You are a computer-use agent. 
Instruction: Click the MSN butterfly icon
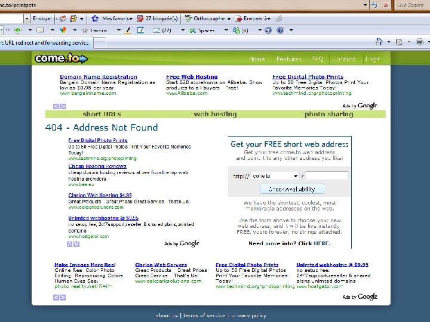coord(63,30)
